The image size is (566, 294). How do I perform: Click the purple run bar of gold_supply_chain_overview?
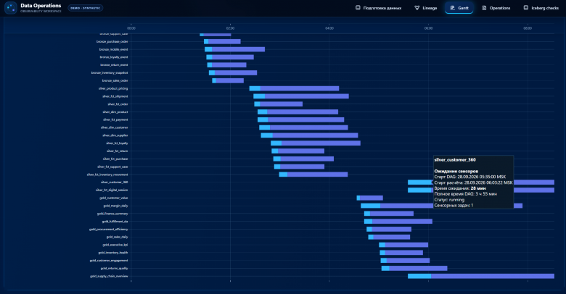pyautogui.click(x=493, y=277)
